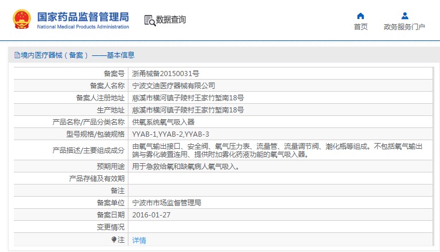Click the home house icon
Screen dimensions: 440x252
tap(361, 16)
